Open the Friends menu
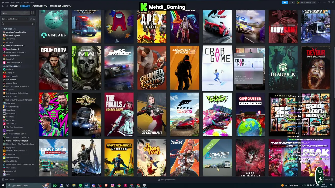This screenshot has height=188, width=335. point(19,2)
